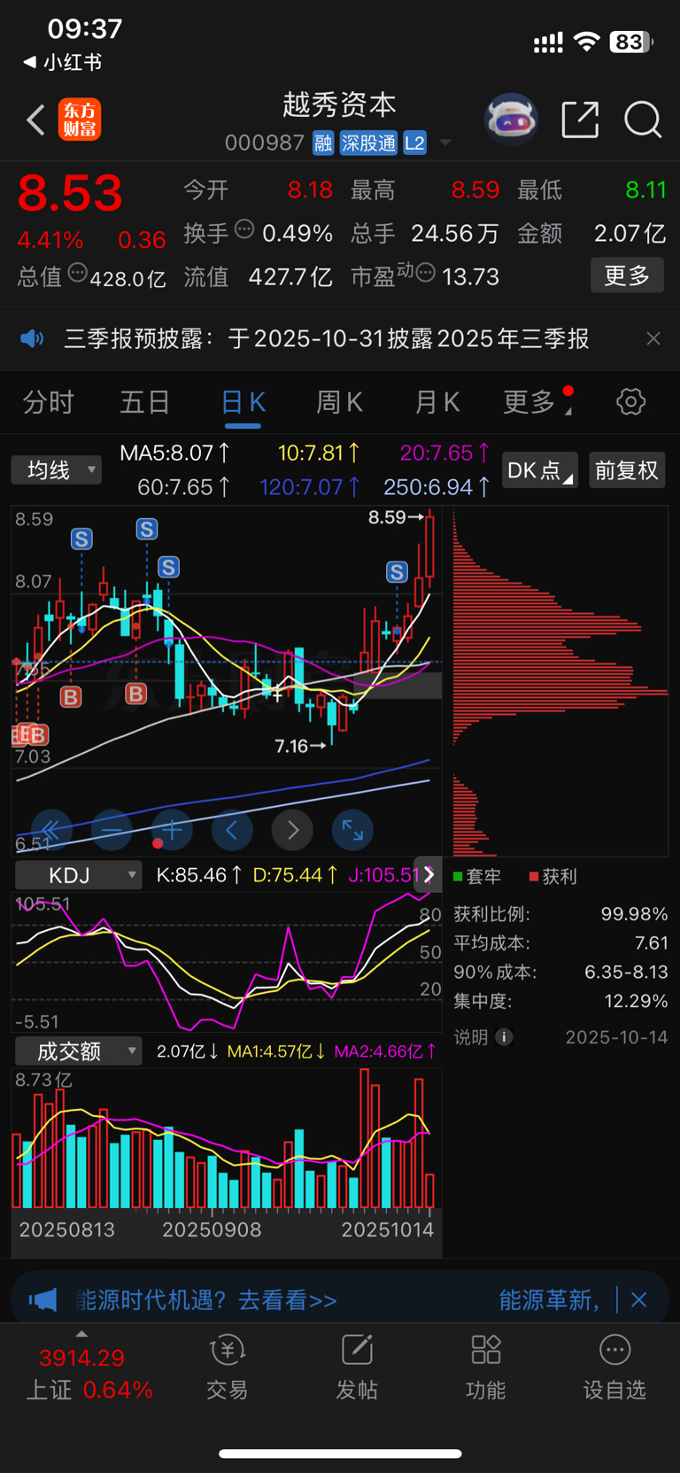Image resolution: width=680 pixels, height=1473 pixels.
Task: Switch to the 周K tab
Action: pos(339,402)
